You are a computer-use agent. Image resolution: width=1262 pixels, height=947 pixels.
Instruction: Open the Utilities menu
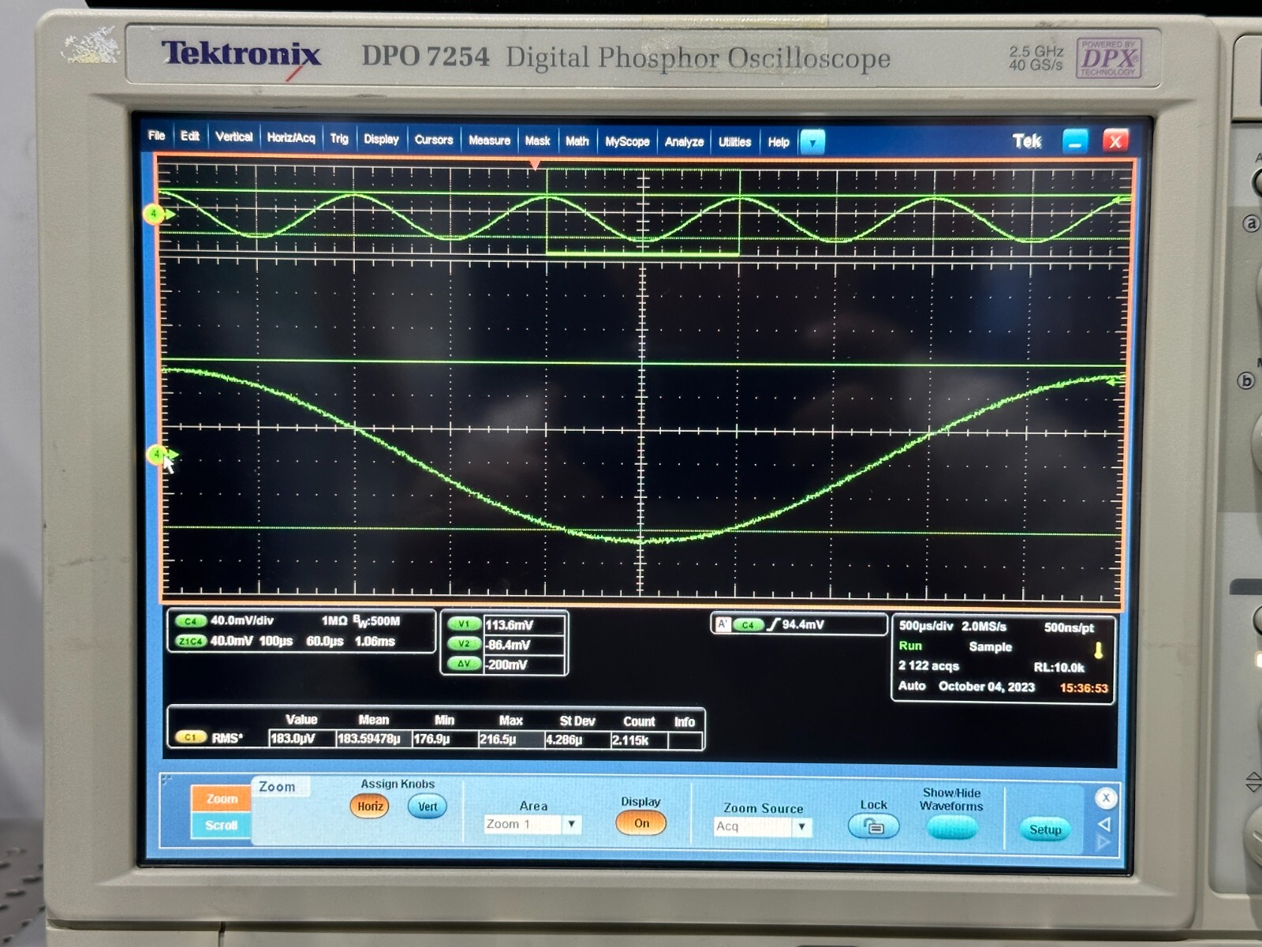pyautogui.click(x=734, y=142)
